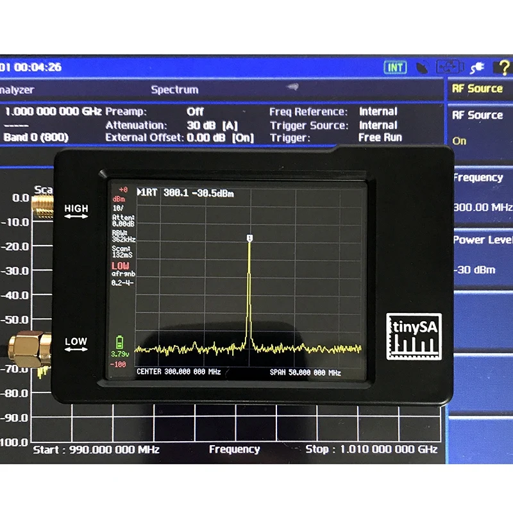The height and width of the screenshot is (513, 513).
Task: Tap the -100 bottom level value on tinySA
Action: tap(118, 364)
